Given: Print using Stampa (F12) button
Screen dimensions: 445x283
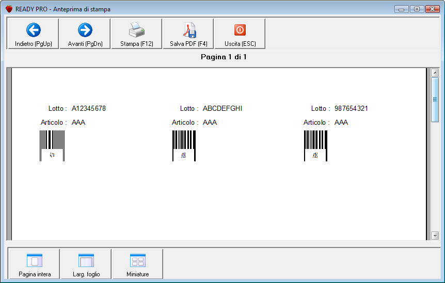Looking at the screenshot, I should point(137,34).
